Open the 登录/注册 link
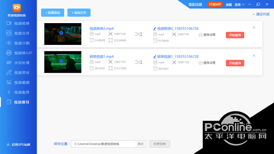 195,4
